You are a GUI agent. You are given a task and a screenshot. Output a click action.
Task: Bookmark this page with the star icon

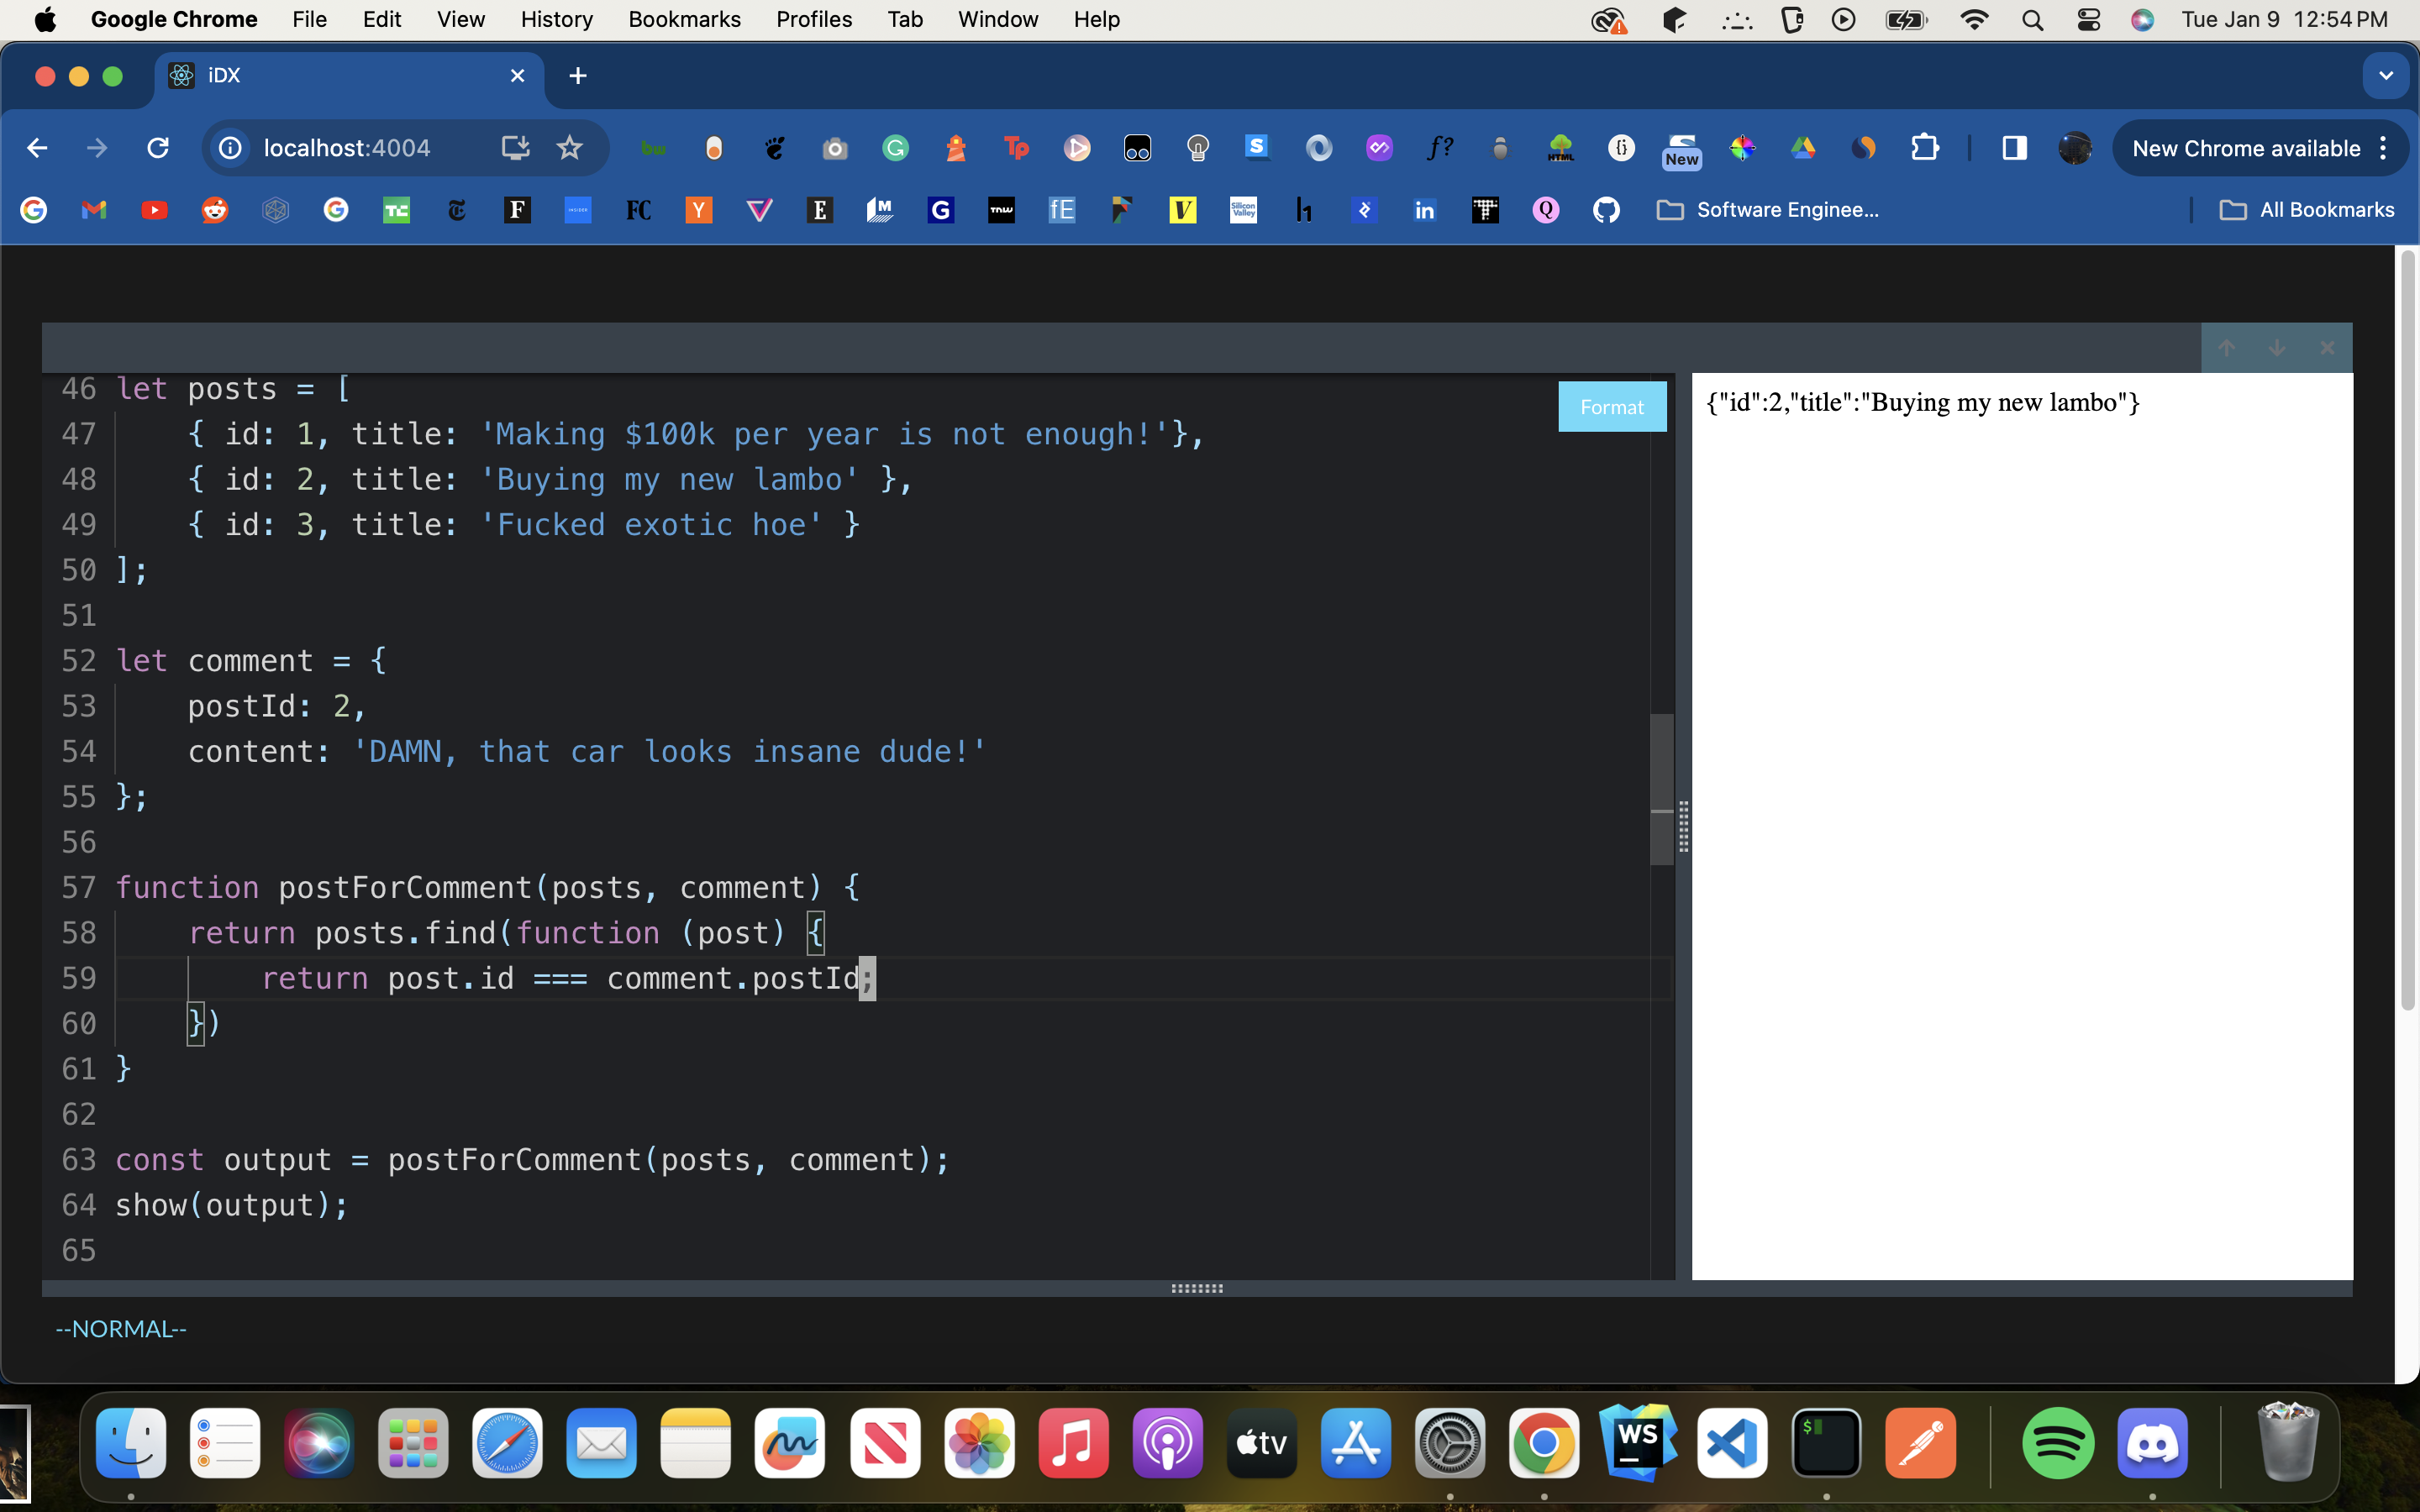pyautogui.click(x=569, y=148)
